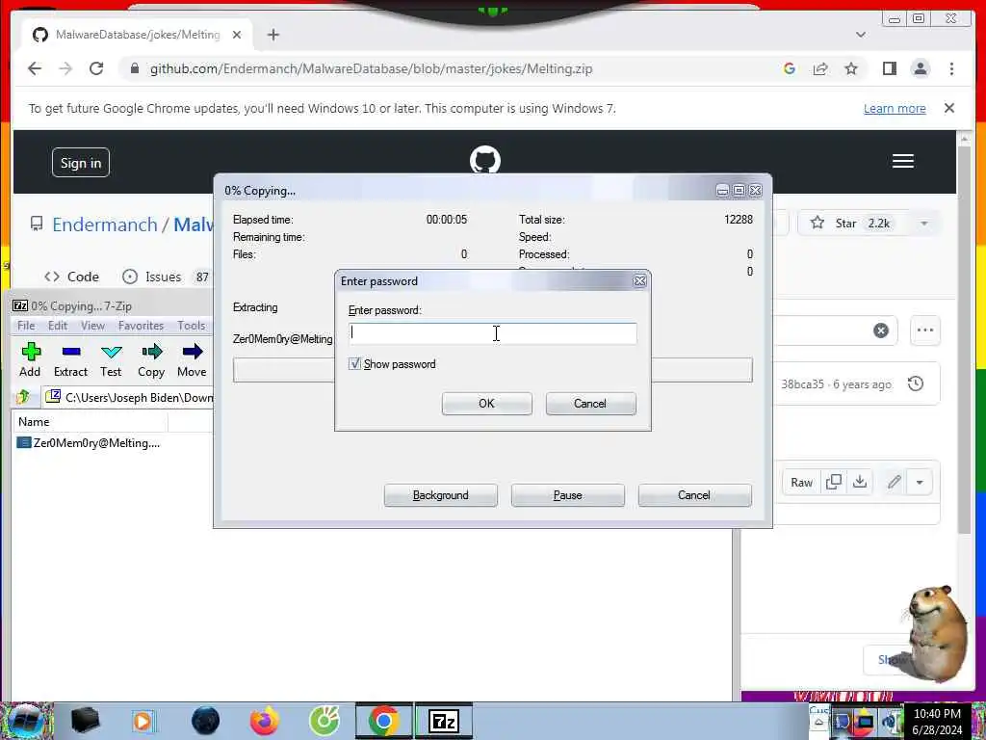The image size is (986, 740).
Task: View commit history clock icon
Action: (x=916, y=383)
